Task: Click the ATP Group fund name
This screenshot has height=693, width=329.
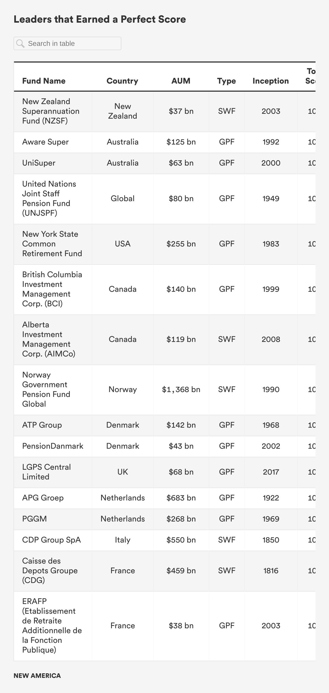Action: [42, 425]
